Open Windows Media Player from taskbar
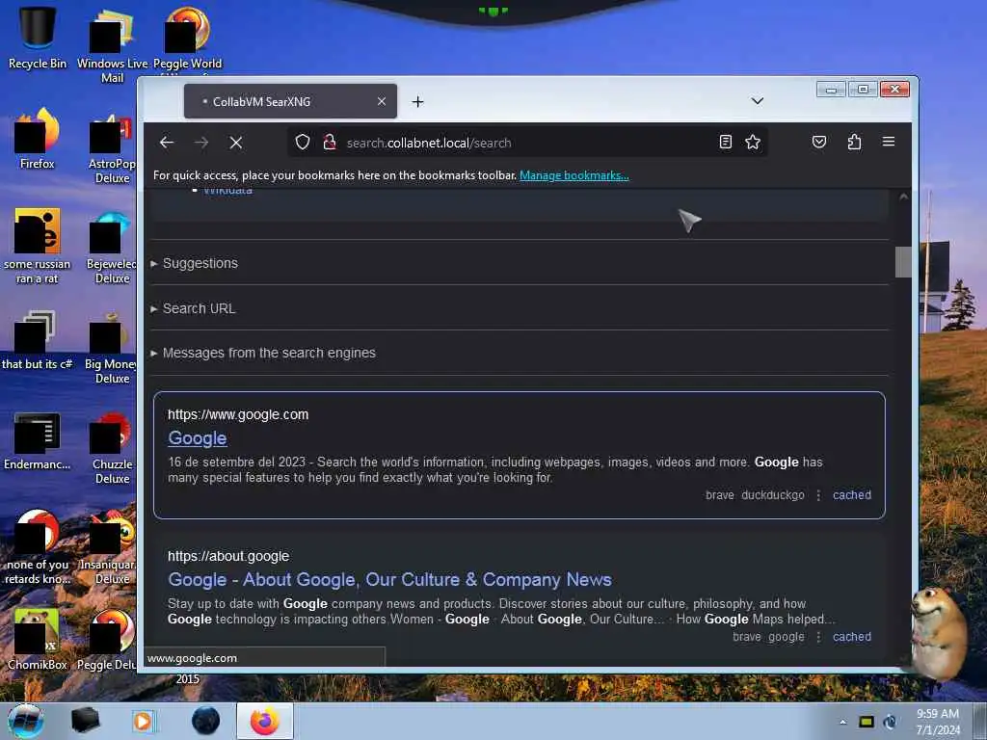Screen dimensions: 987x740 pyautogui.click(x=143, y=721)
